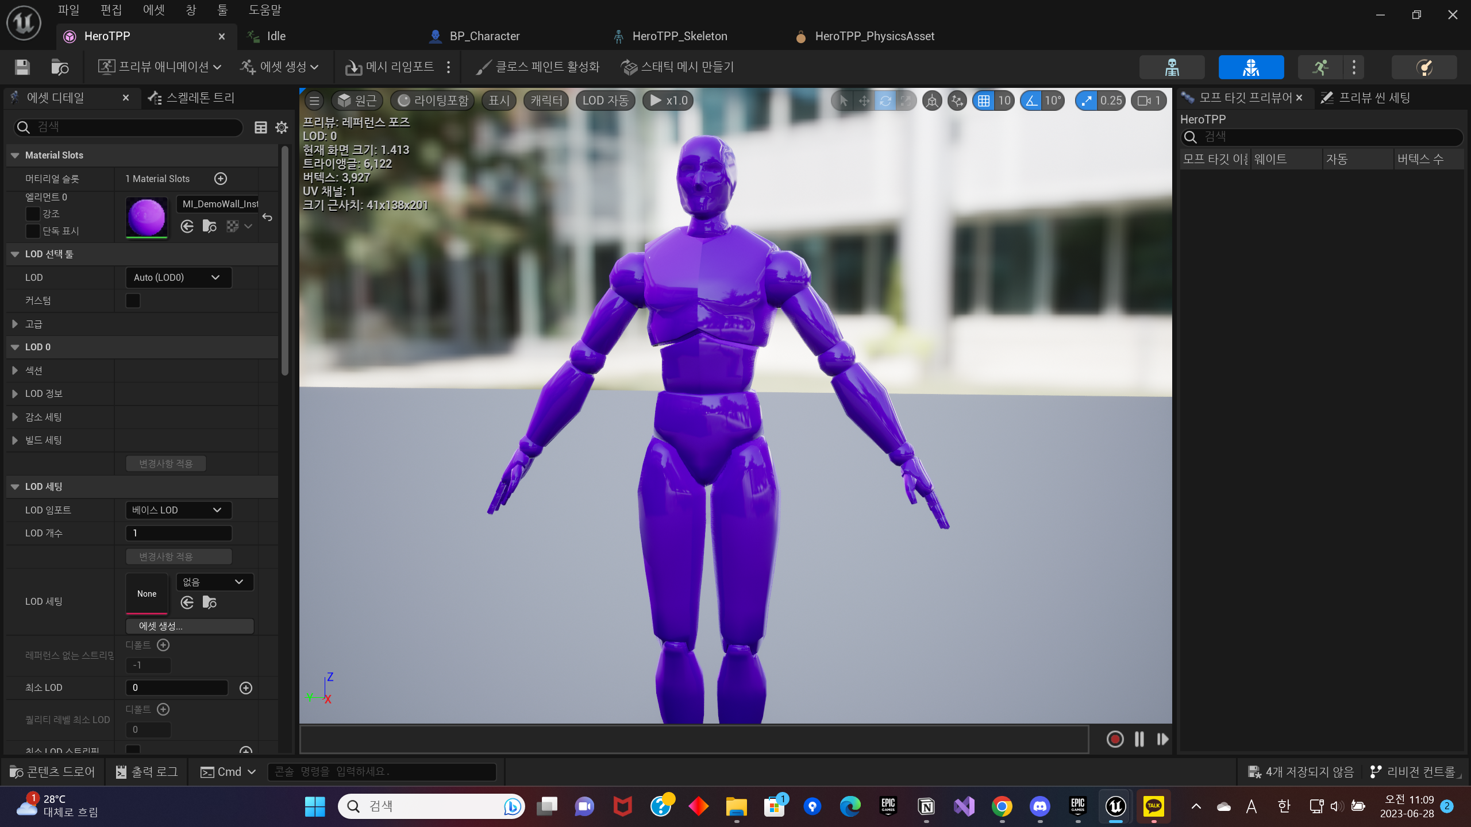Switch to the HeroTPP_Skeleton tab
This screenshot has width=1471, height=827.
[x=679, y=36]
